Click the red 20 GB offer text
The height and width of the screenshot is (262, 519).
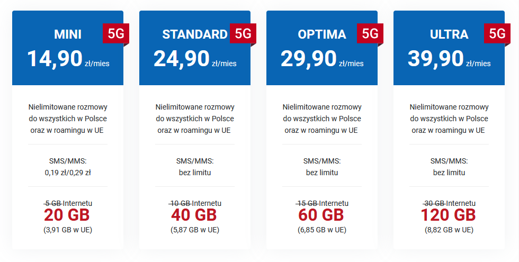(67, 215)
